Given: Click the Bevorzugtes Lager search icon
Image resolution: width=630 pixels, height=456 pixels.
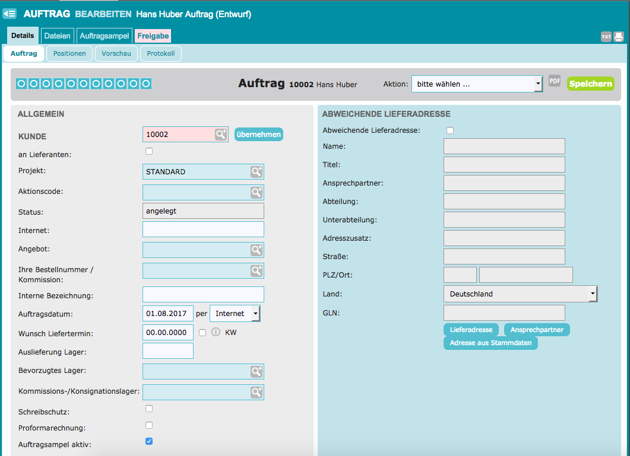Looking at the screenshot, I should (x=256, y=372).
